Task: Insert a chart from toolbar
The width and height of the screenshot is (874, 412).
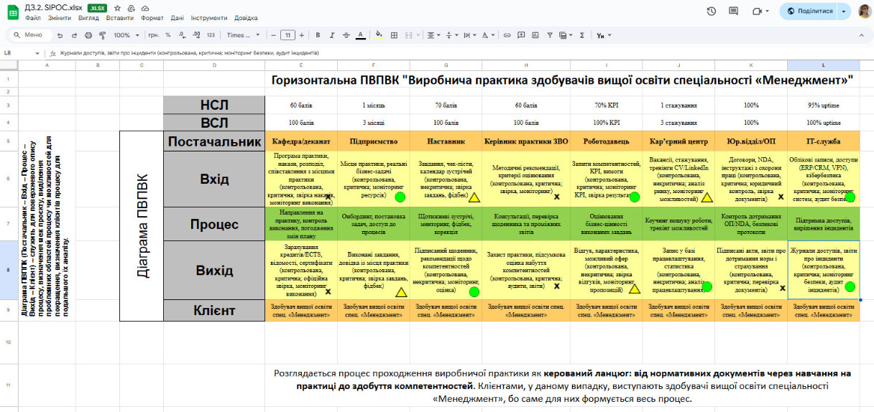Action: point(534,34)
